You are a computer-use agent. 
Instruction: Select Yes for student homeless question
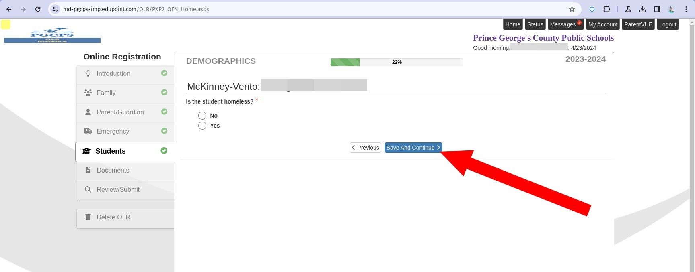pos(202,126)
